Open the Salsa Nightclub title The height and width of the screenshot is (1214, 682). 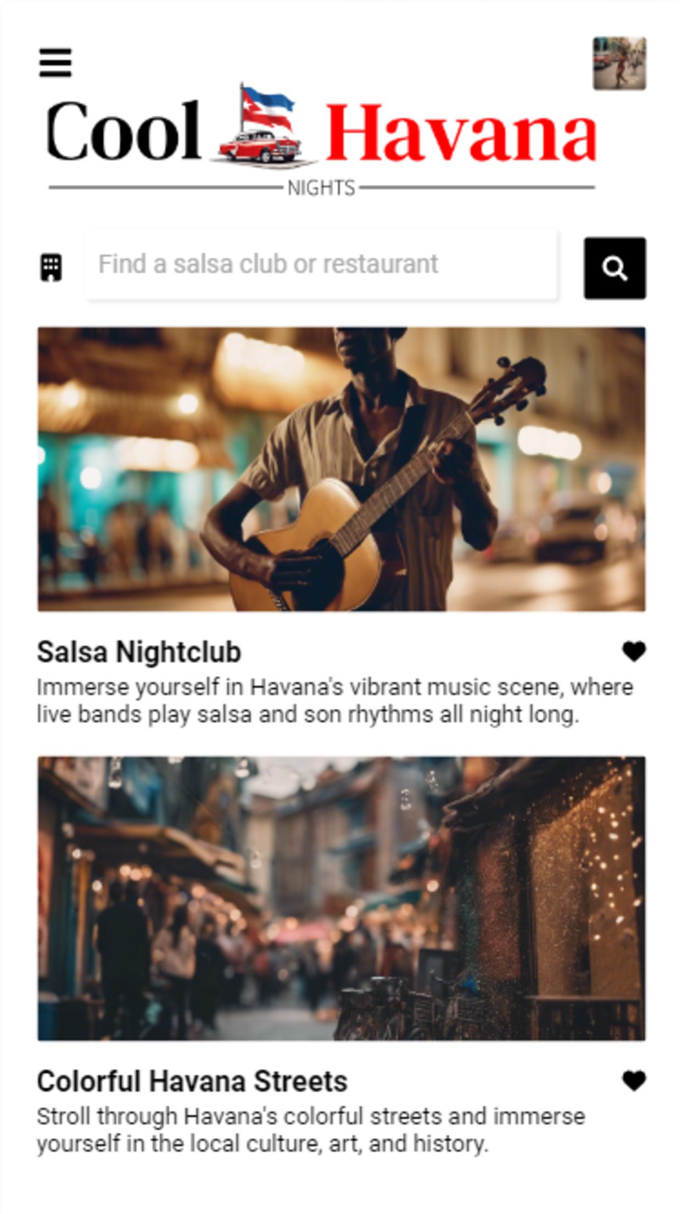[x=139, y=652]
